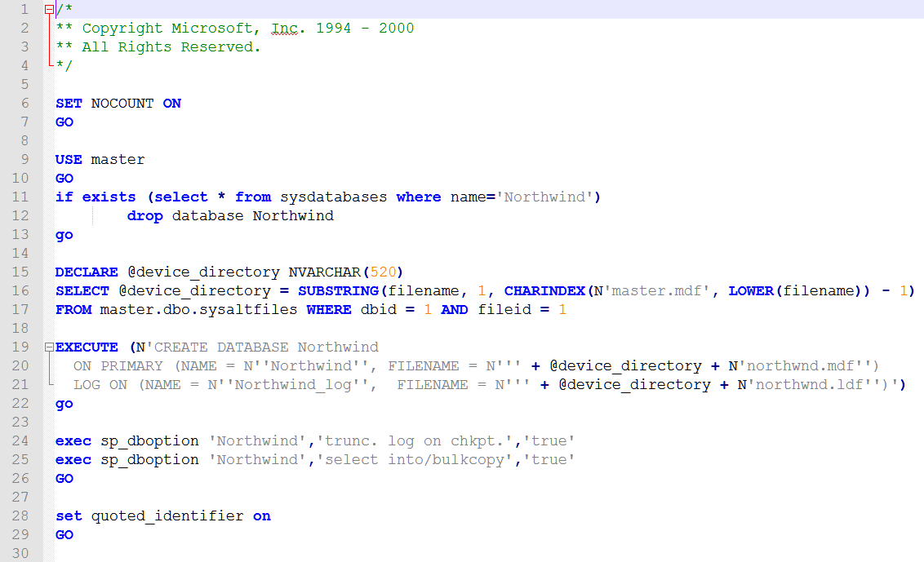Place cursor on the misspelled word 'Inc'
This screenshot has width=924, height=562.
[x=284, y=29]
